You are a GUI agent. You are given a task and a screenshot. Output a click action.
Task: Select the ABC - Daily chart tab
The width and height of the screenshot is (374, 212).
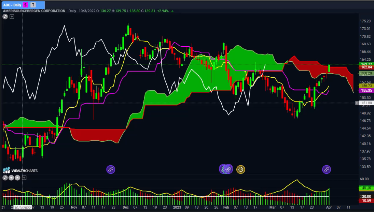[x=23, y=5]
